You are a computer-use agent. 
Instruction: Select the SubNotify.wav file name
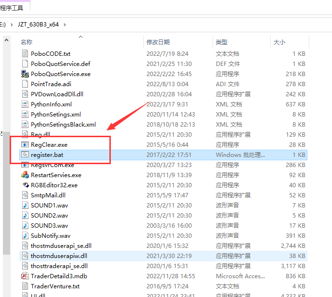click(51, 236)
